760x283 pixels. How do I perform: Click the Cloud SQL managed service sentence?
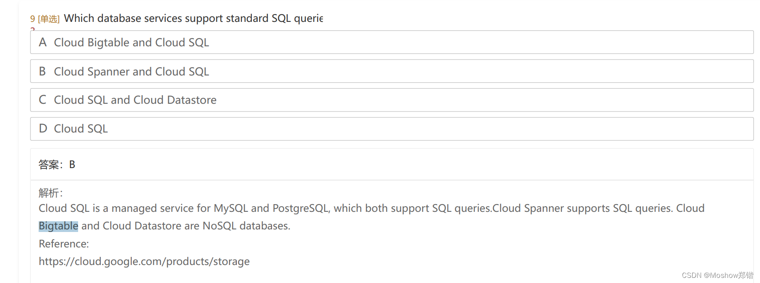click(265, 208)
